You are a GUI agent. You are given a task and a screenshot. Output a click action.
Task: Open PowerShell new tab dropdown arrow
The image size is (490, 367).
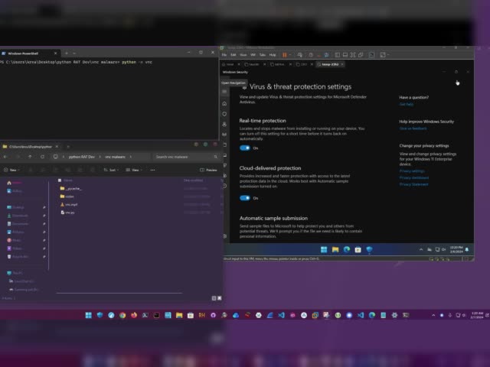74,54
